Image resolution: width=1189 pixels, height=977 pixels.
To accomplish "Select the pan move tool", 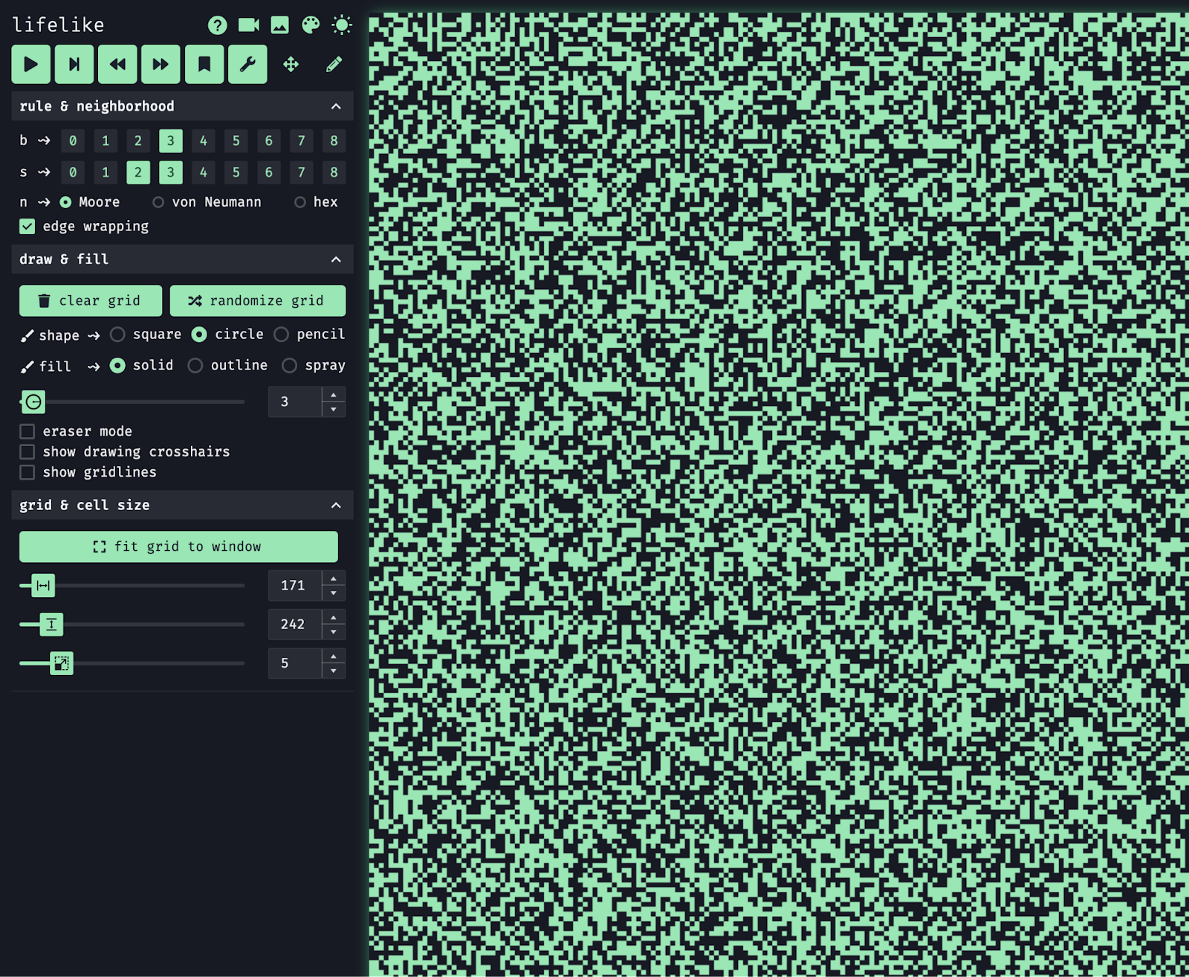I will [291, 64].
